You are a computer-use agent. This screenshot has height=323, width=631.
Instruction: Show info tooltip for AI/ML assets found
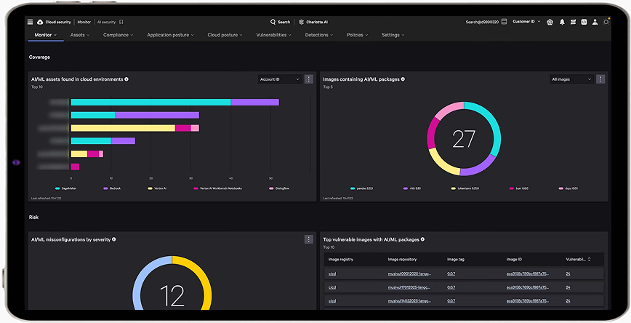coord(126,79)
